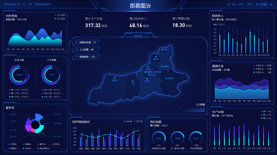
Task: Click the person icon next to 人口质量 88
Action: pyautogui.click(x=77, y=50)
